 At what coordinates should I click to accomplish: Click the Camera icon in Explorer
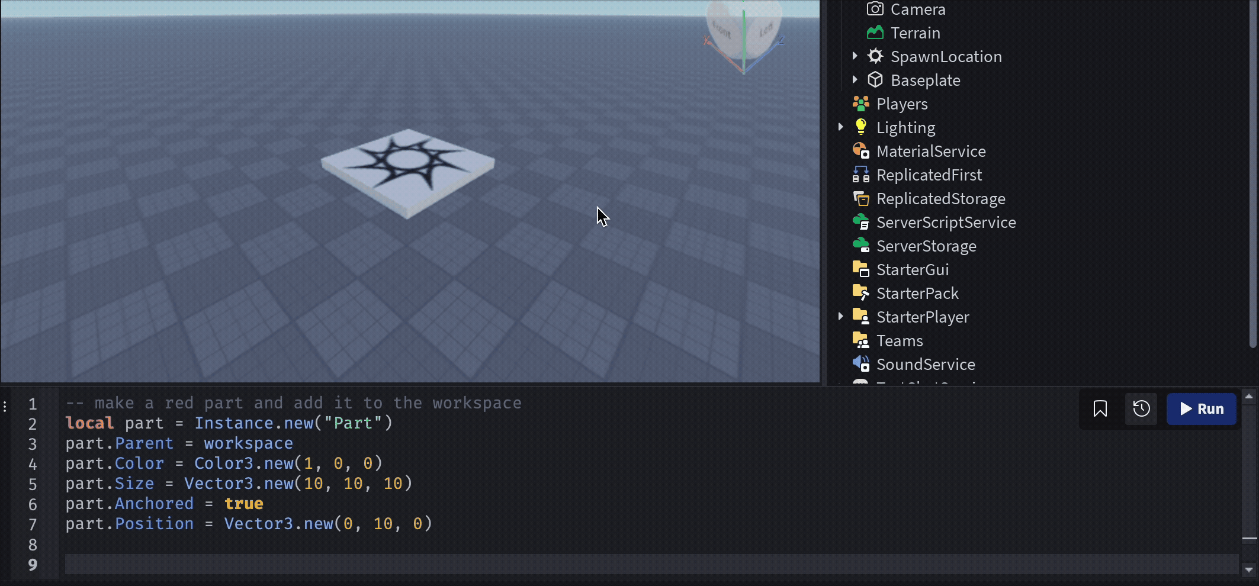tap(875, 9)
